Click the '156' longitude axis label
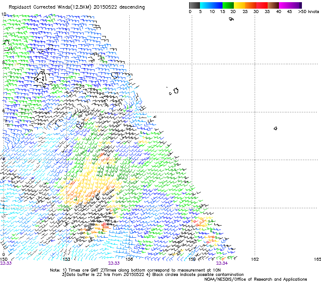 tap(129, 259)
